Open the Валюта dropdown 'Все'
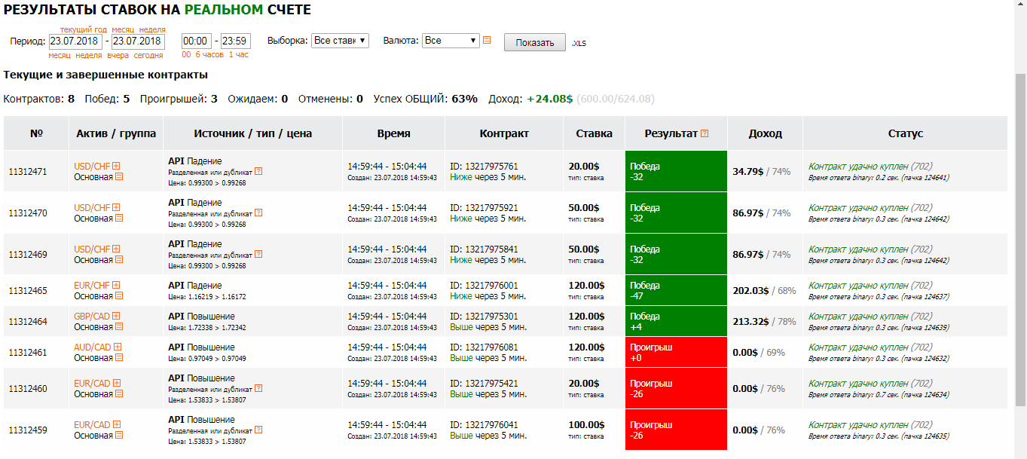 pyautogui.click(x=451, y=41)
